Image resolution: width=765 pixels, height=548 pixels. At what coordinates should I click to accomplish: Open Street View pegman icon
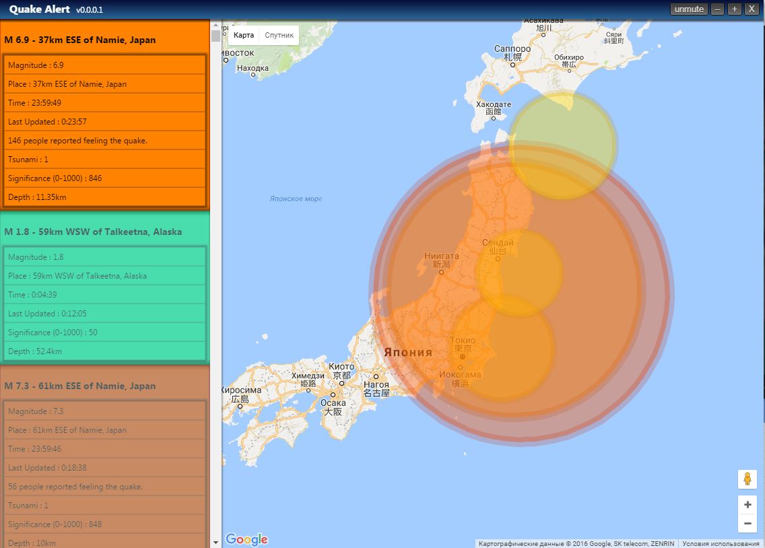pos(747,479)
